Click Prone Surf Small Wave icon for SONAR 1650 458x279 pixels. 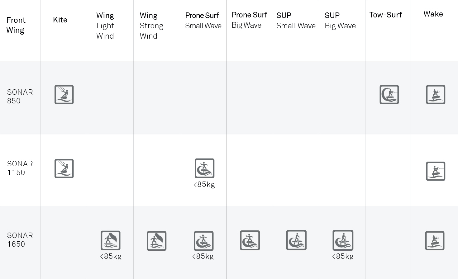(x=204, y=241)
